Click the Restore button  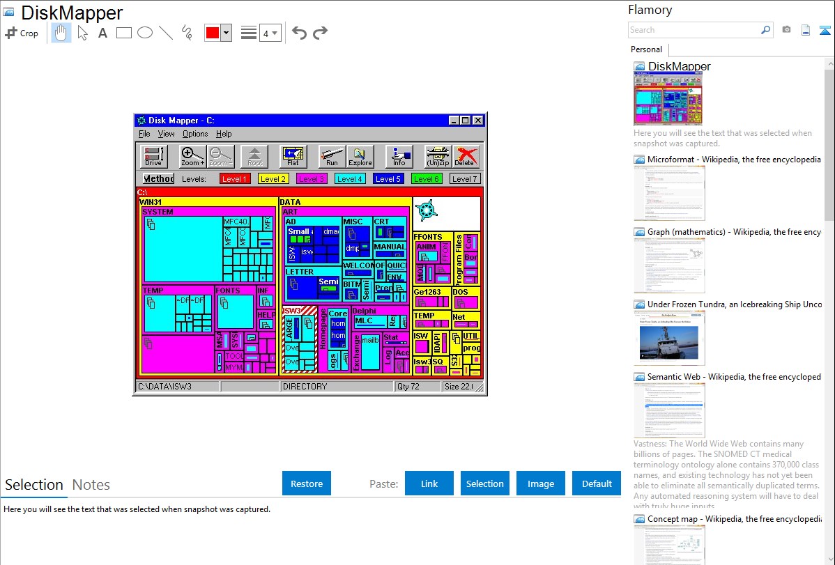[307, 483]
